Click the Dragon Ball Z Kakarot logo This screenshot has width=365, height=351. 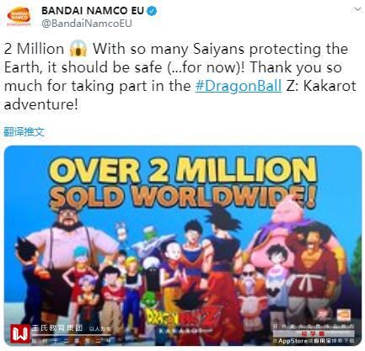184,318
